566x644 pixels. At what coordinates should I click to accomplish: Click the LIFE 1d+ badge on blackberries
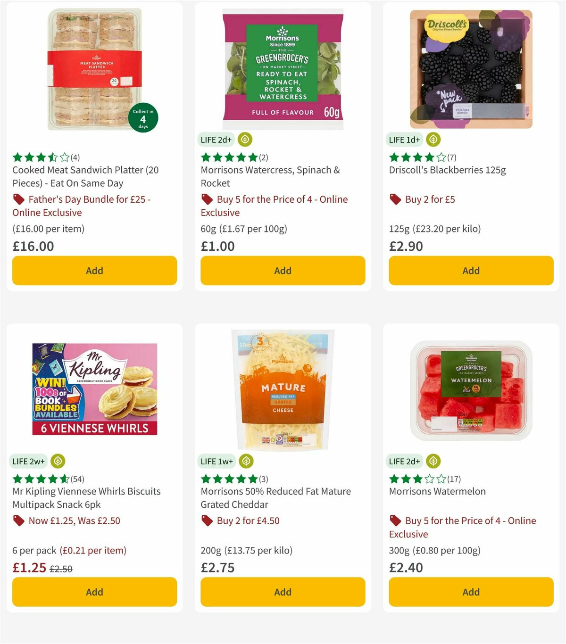[404, 140]
